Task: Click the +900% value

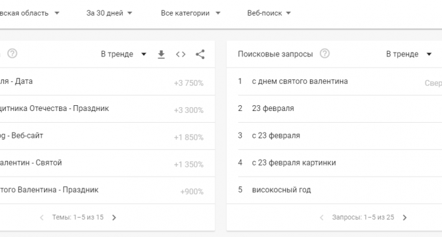Action: tap(192, 192)
